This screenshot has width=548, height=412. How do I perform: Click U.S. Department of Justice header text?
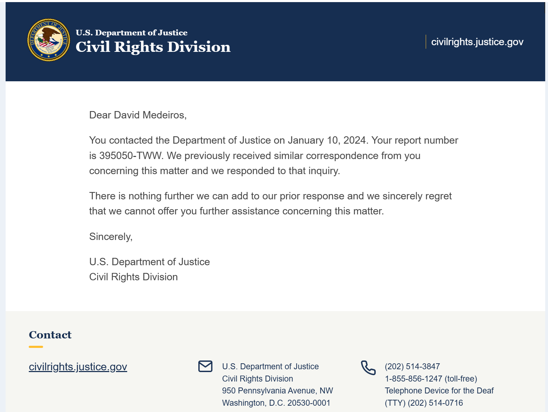click(x=131, y=33)
